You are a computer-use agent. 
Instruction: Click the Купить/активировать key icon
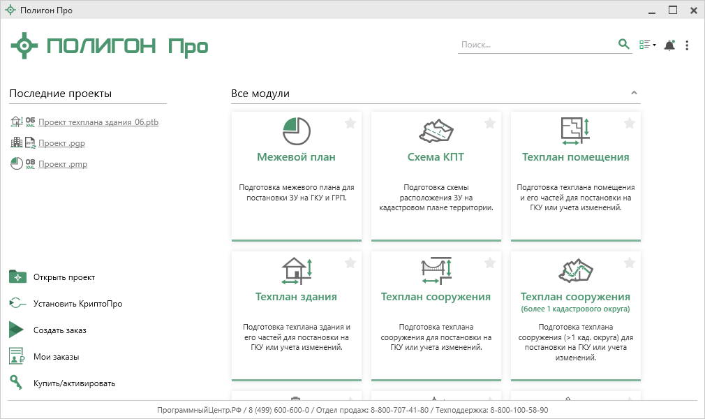[x=17, y=383]
